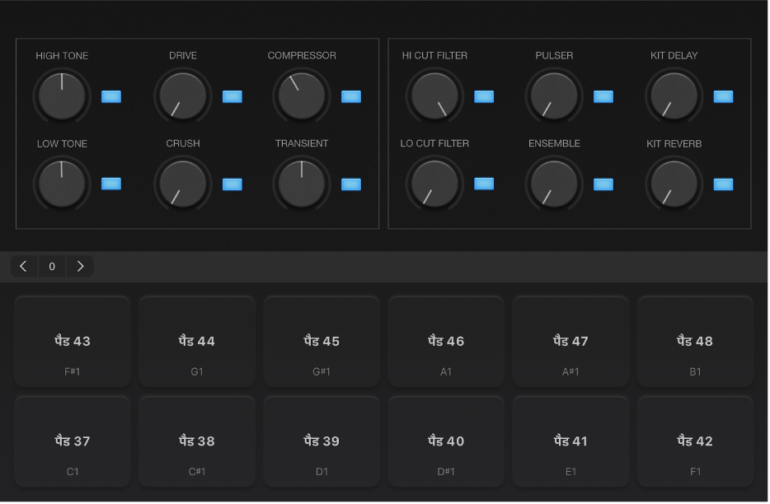
Task: Toggle the Ensemble effect button
Action: (x=603, y=184)
